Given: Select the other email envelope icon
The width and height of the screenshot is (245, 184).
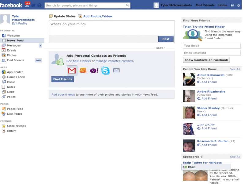Looking at the screenshot, I should [116, 71].
